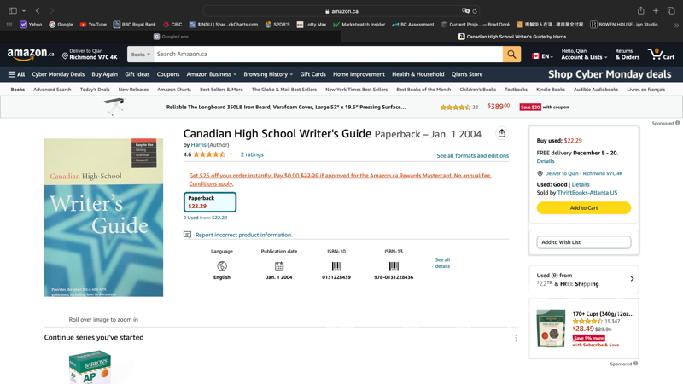Click the Add to Wish List button
This screenshot has width=683, height=384.
(x=584, y=242)
